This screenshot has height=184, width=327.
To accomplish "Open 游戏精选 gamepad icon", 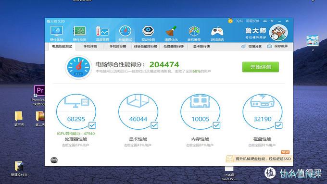I will click(217, 33).
